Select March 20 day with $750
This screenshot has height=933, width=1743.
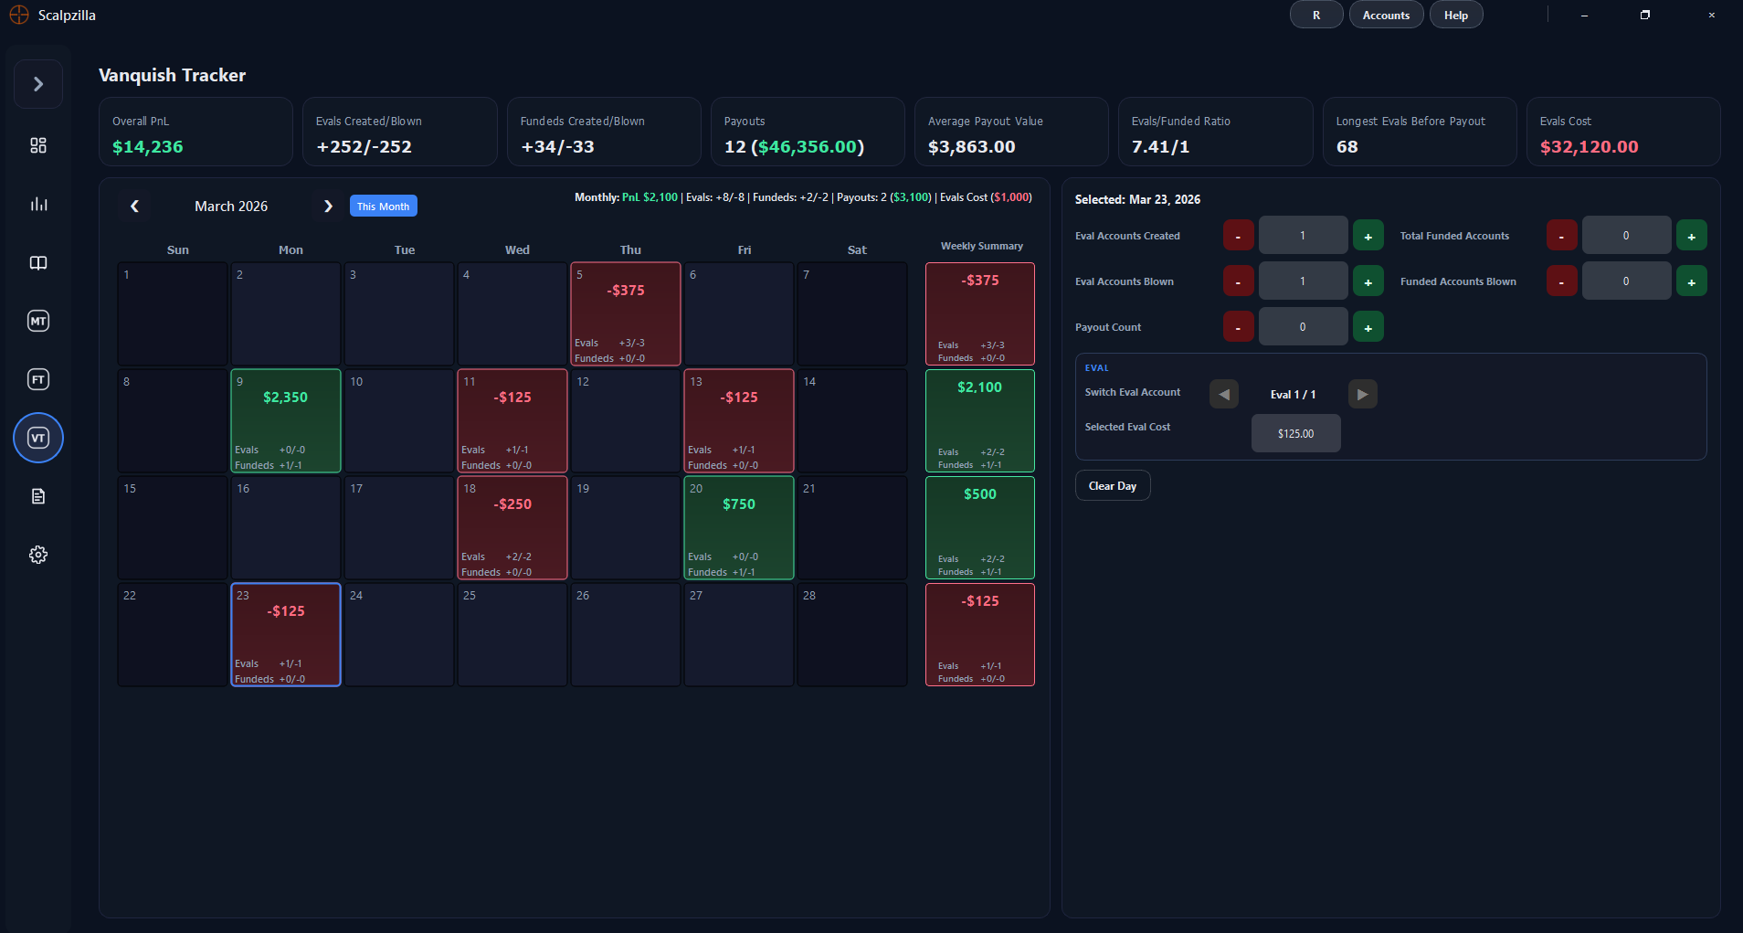pos(739,528)
